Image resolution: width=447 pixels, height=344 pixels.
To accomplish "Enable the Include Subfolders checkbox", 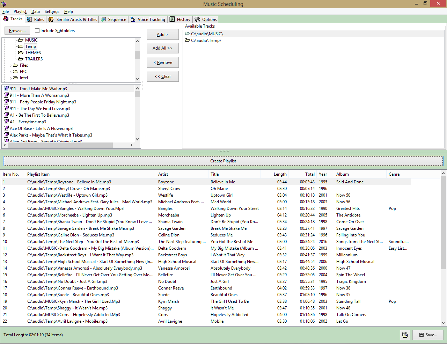I will pyautogui.click(x=37, y=30).
